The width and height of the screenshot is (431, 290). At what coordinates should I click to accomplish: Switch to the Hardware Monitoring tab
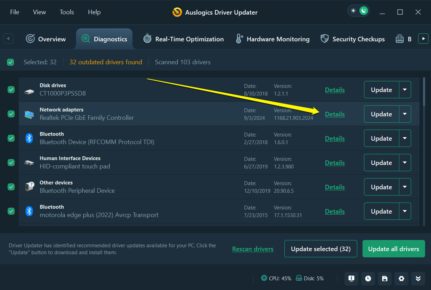click(x=273, y=39)
